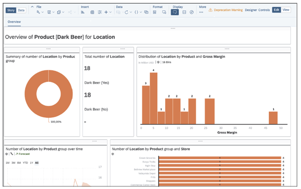This screenshot has height=189, width=301.
Task: Click the formula braces icon
Action: tap(136, 12)
